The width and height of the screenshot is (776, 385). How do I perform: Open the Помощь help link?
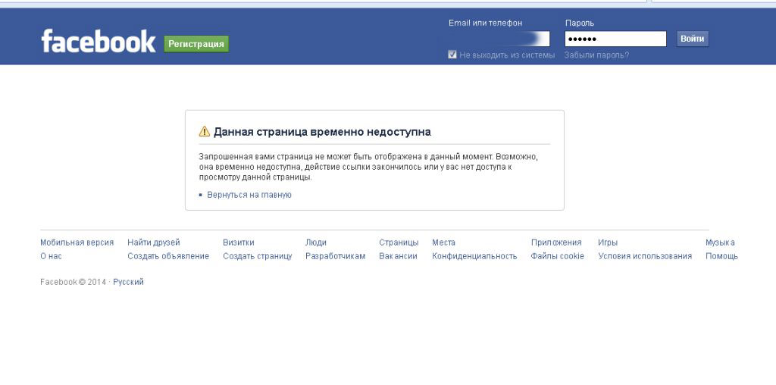click(x=721, y=256)
